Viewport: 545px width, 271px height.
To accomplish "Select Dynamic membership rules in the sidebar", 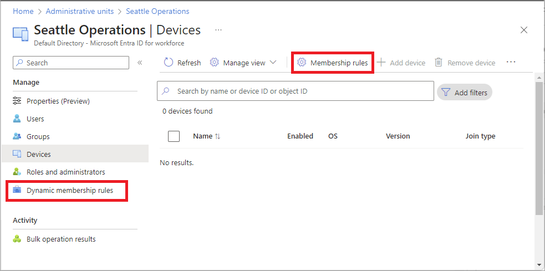I will coord(69,190).
